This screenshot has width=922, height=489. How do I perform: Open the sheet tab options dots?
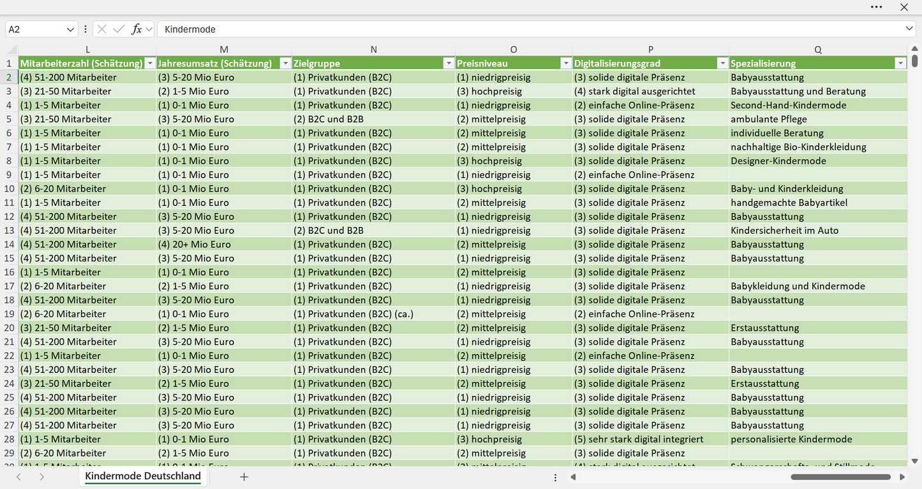point(555,478)
